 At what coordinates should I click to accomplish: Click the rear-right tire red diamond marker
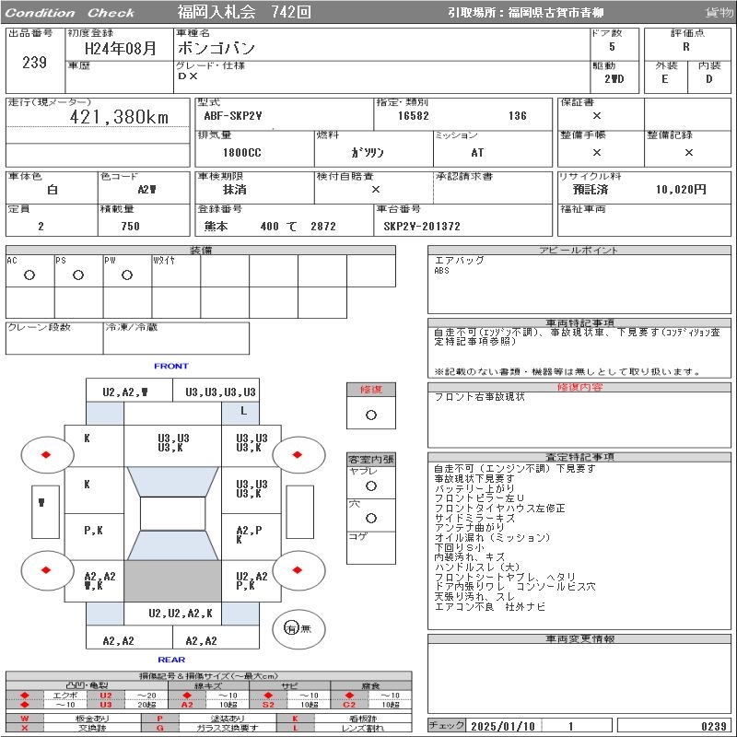pos(299,569)
